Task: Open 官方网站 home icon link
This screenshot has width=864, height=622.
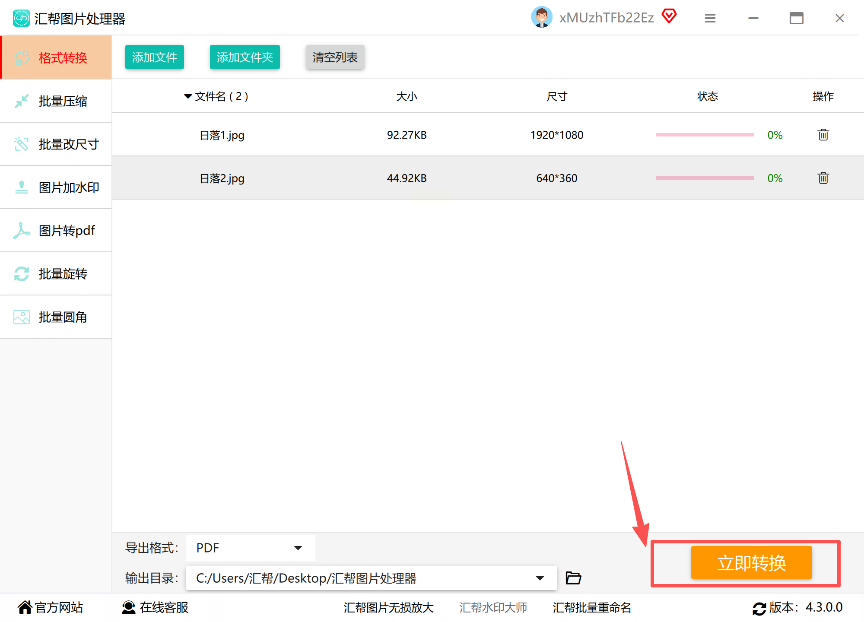Action: click(25, 607)
